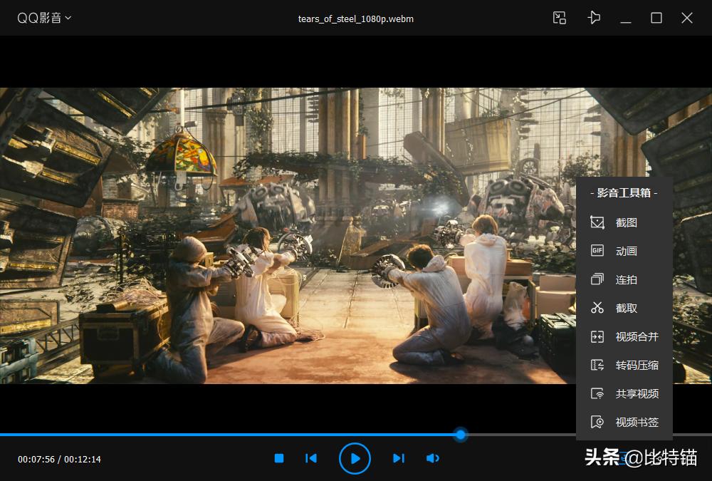
Task: Click the blue playback position handle
Action: [x=461, y=434]
